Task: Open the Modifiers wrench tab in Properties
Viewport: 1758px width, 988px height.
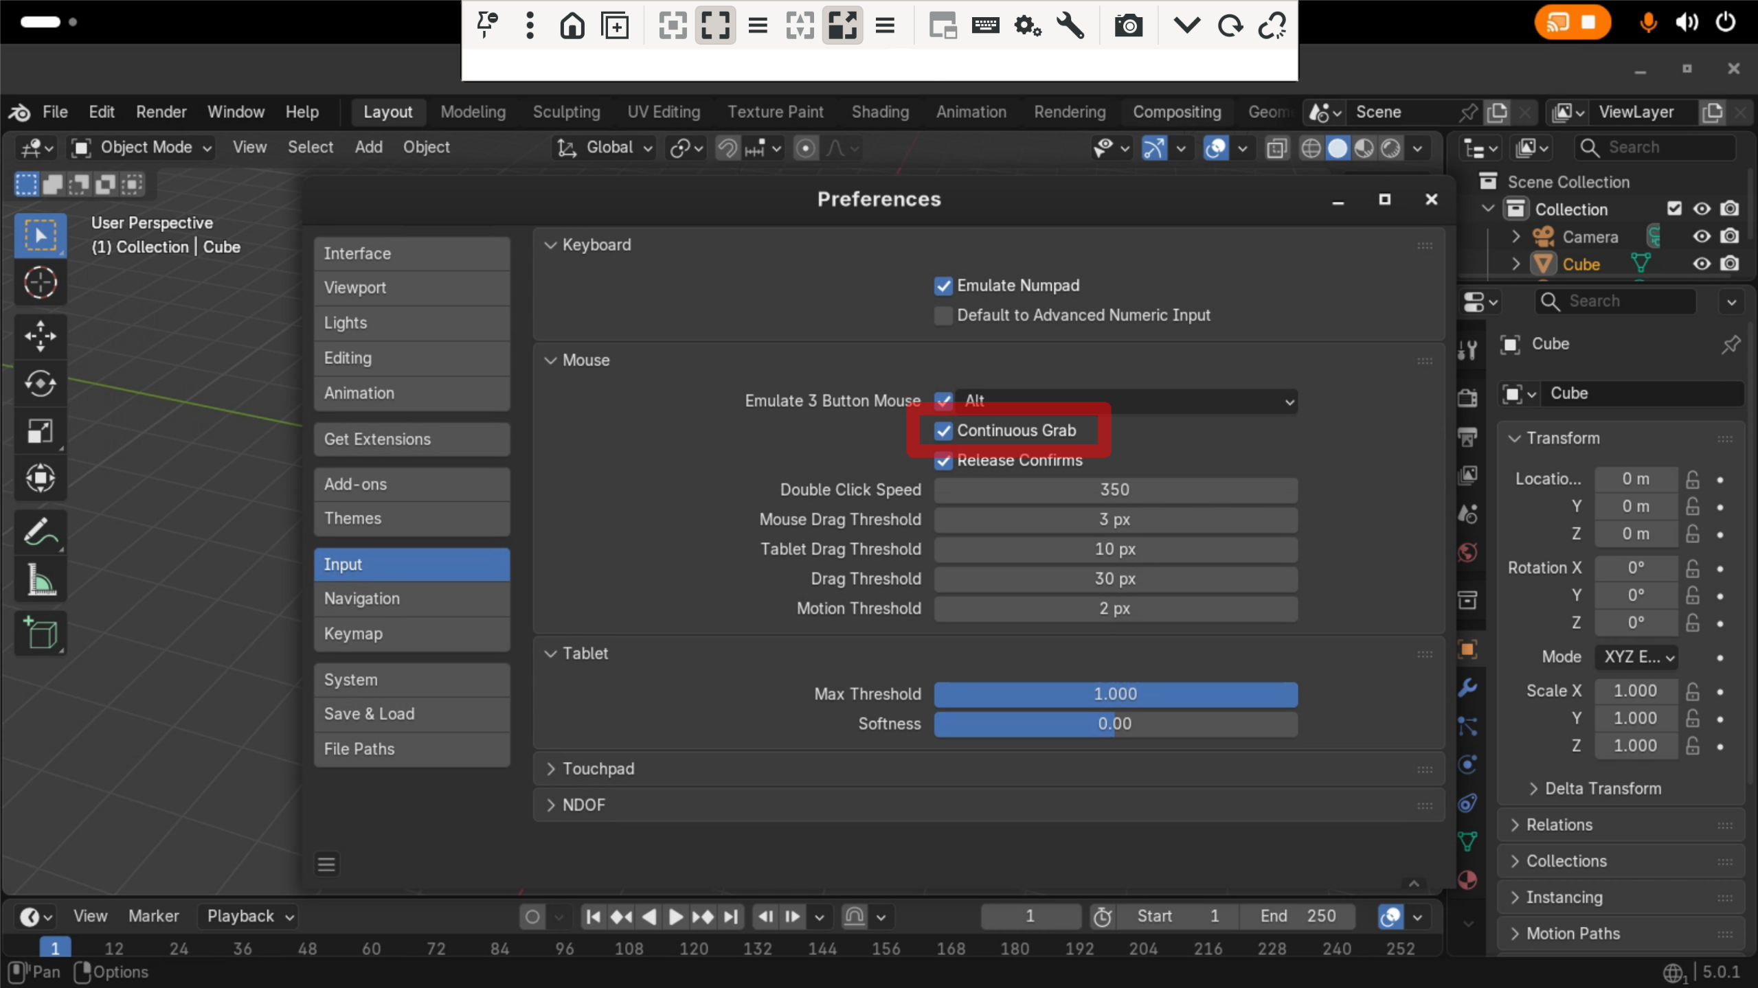Action: 1467,687
